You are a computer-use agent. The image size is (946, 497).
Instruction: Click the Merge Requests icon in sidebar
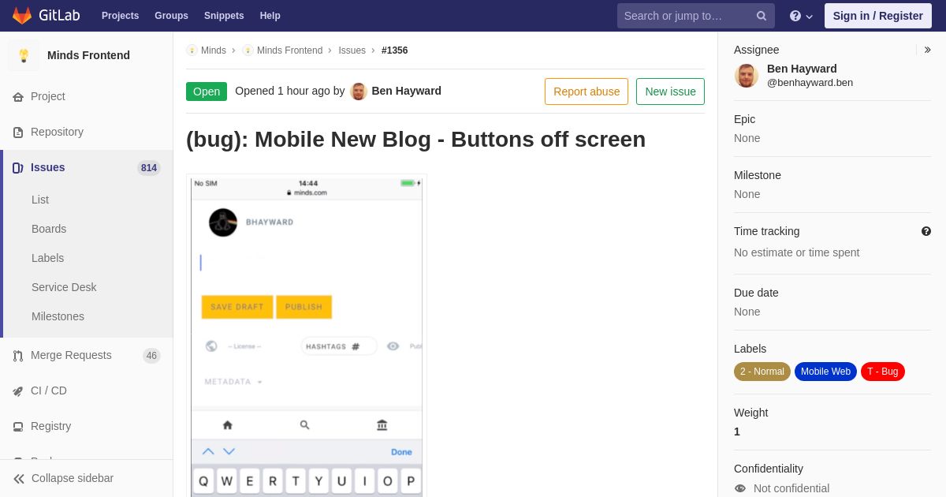[18, 356]
